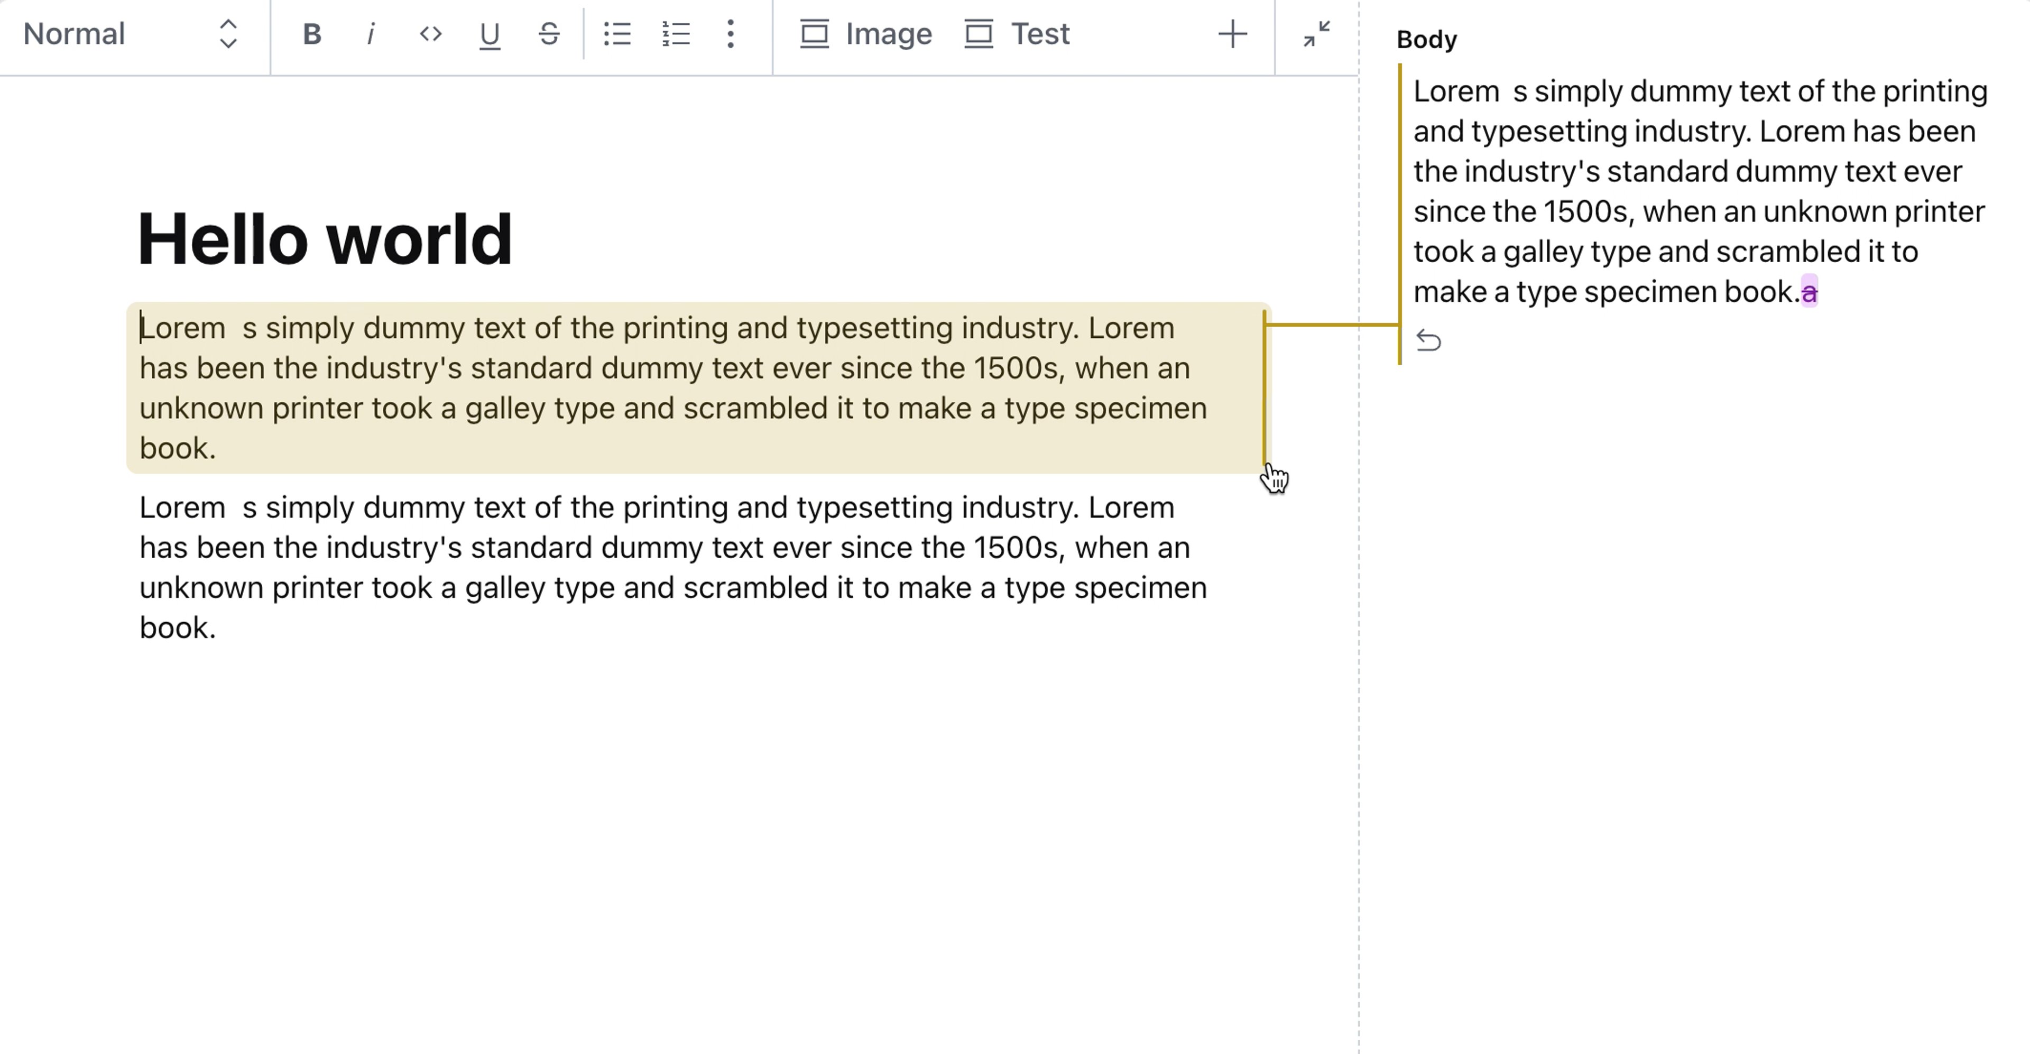Insert a Test block
Image resolution: width=2030 pixels, height=1054 pixels.
(1017, 35)
